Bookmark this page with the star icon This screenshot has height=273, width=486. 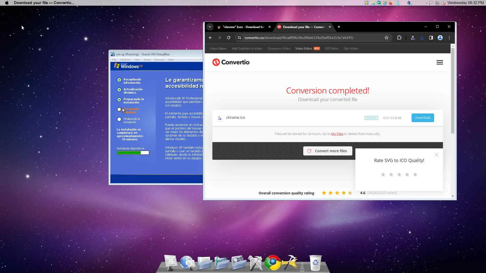(x=386, y=38)
